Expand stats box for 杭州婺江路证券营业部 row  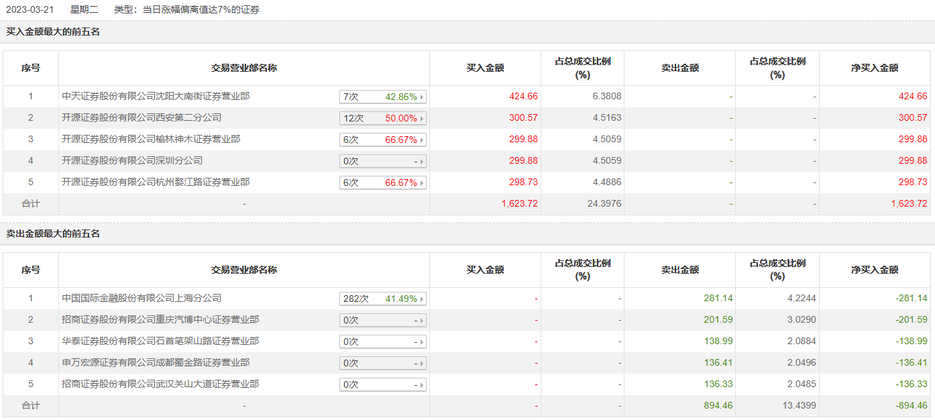coord(383,182)
